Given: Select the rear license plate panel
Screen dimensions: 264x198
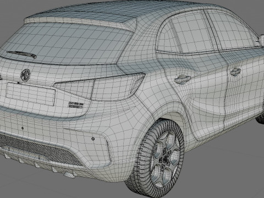Looking at the screenshot, I should click(x=30, y=94).
